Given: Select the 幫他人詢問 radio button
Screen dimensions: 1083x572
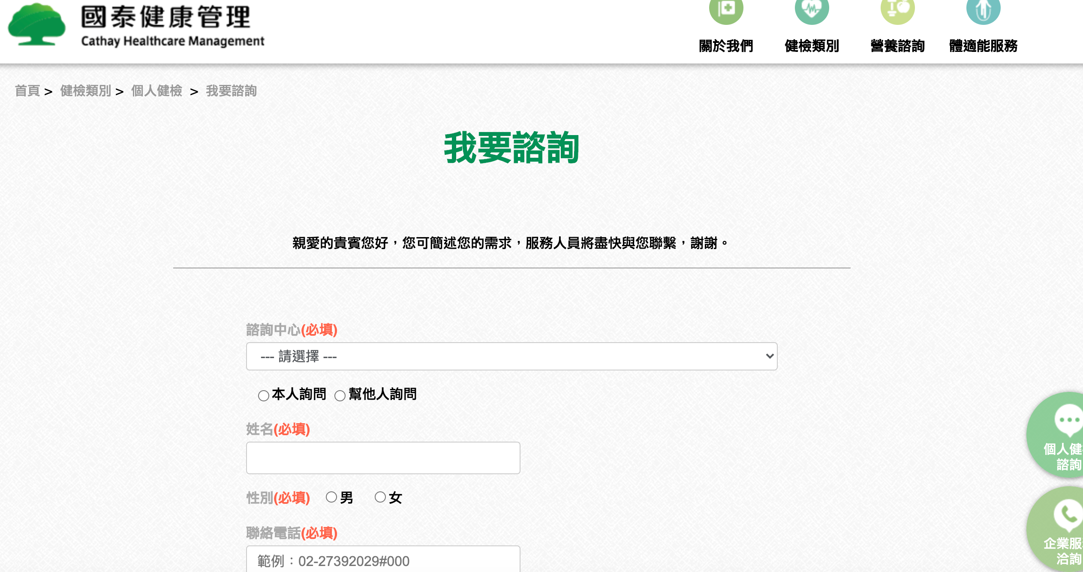Looking at the screenshot, I should pyautogui.click(x=340, y=395).
